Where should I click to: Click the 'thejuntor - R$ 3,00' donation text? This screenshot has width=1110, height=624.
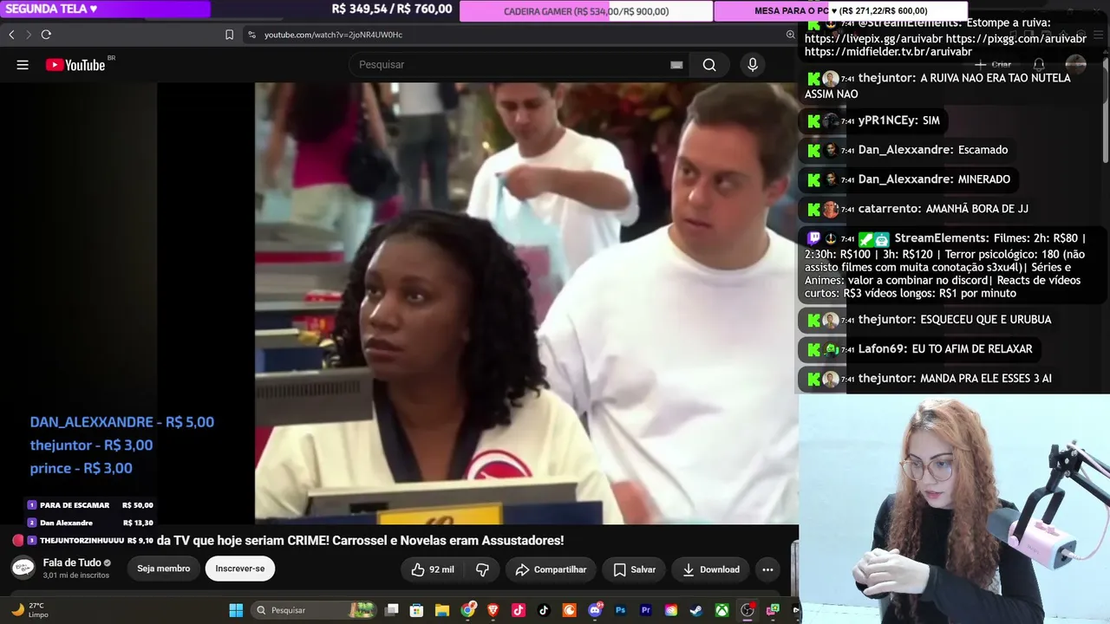point(91,445)
